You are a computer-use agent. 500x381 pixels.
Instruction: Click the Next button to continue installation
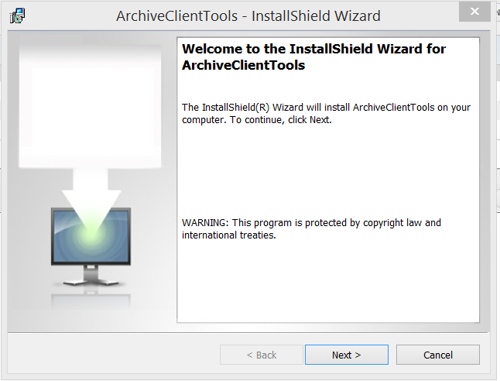347,355
